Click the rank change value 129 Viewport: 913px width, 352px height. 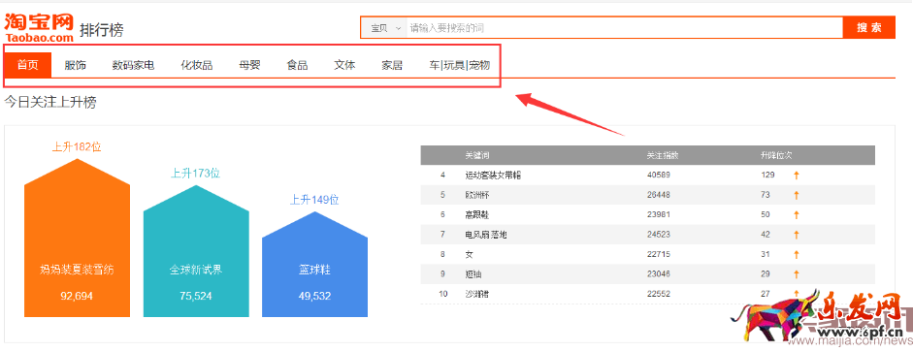pos(767,176)
